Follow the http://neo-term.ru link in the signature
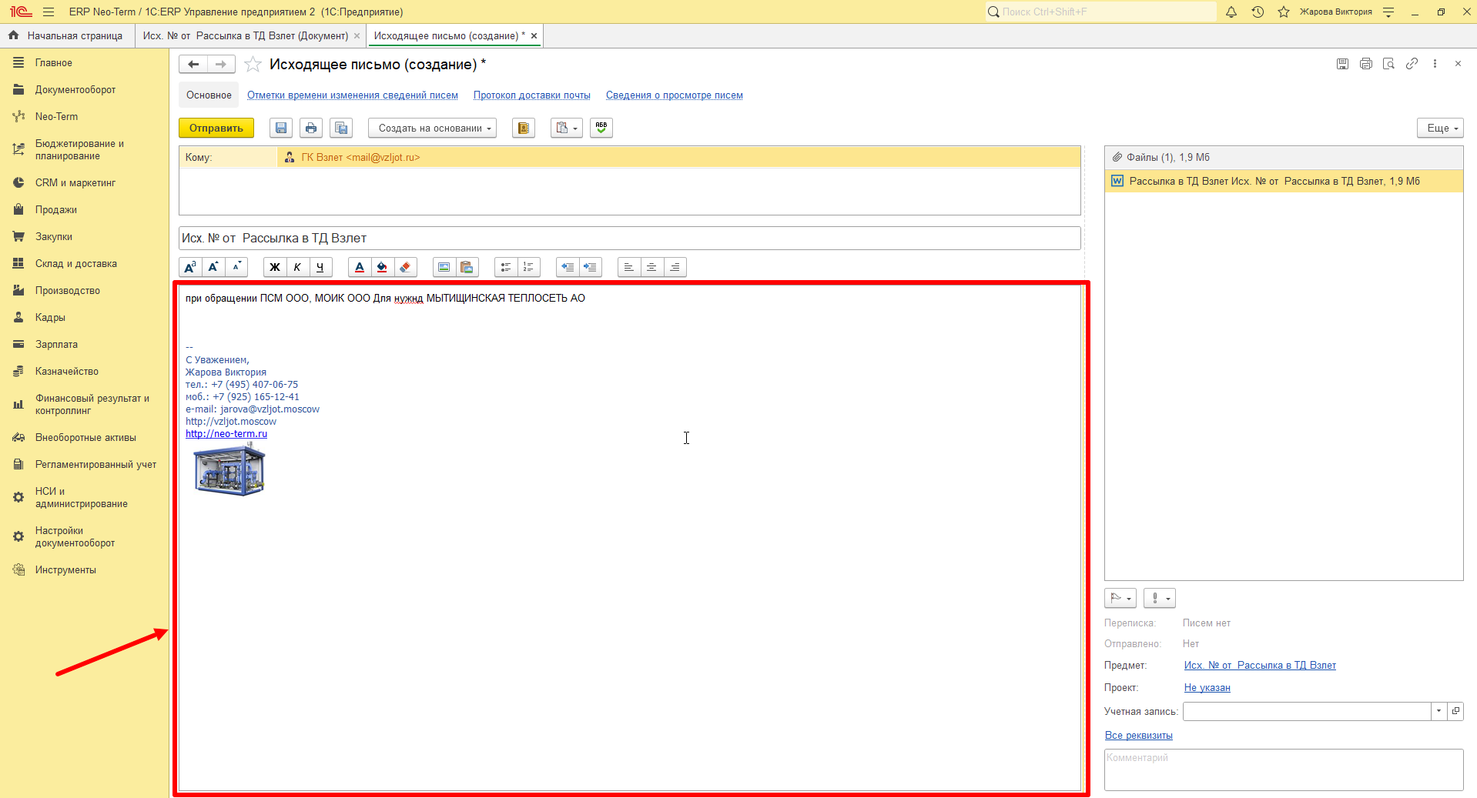Viewport: 1477px width, 798px height. click(226, 434)
